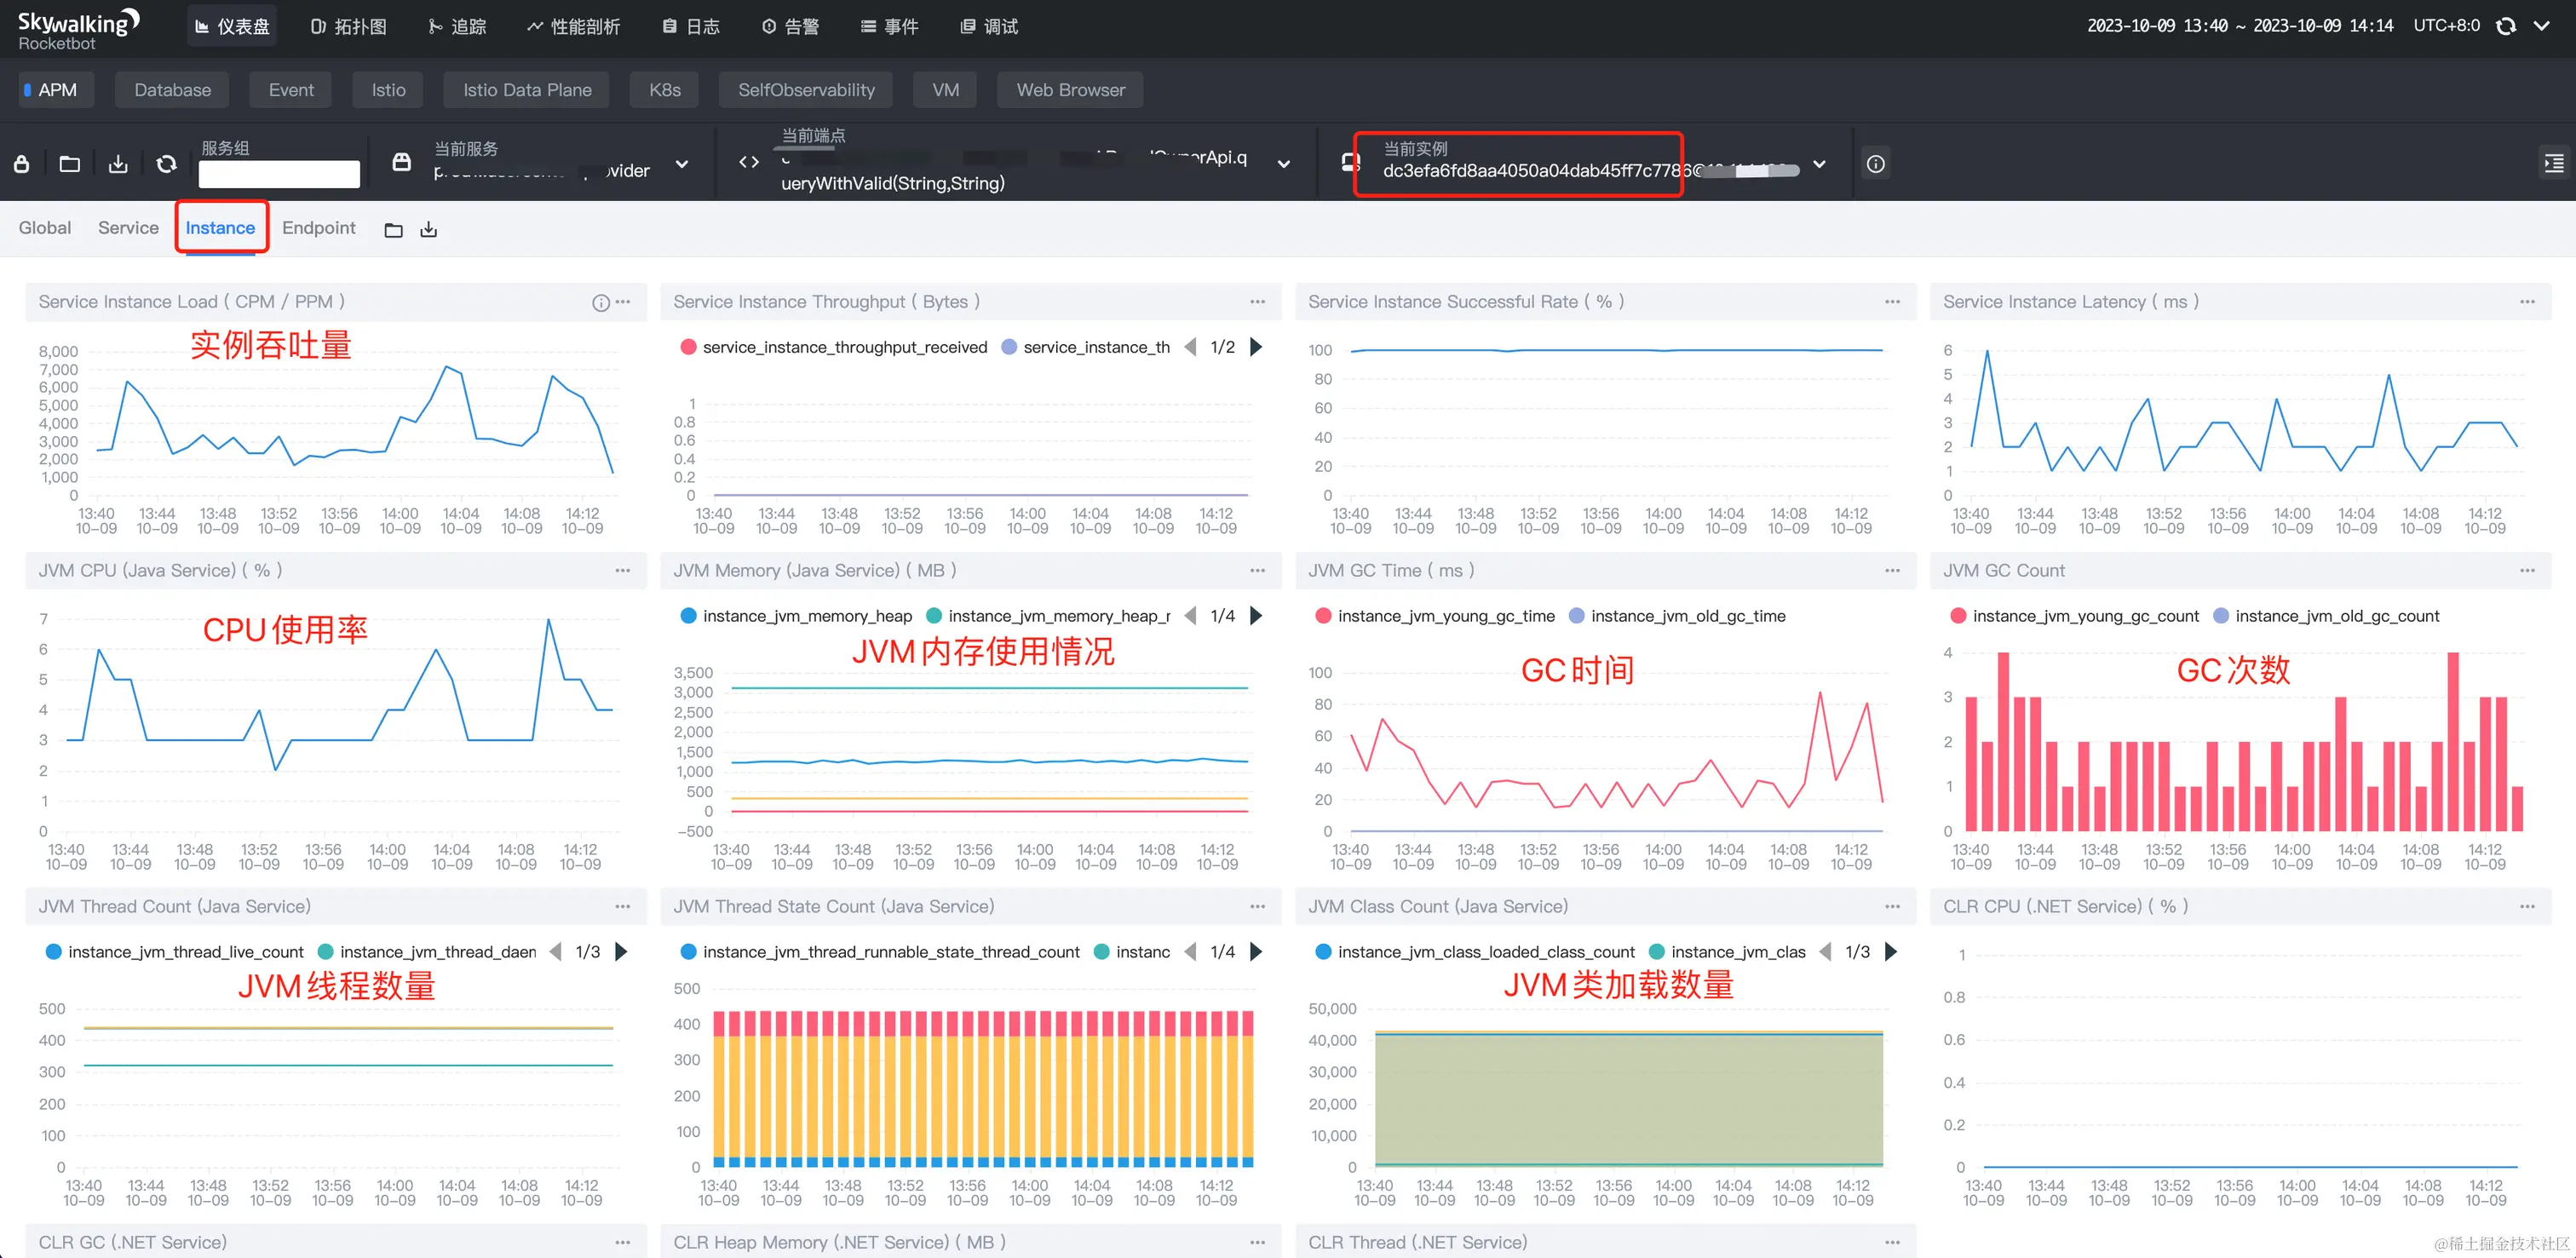Viewport: 2576px width, 1258px height.
Task: Click info icon on Service Instance Load panel
Action: pos(600,303)
